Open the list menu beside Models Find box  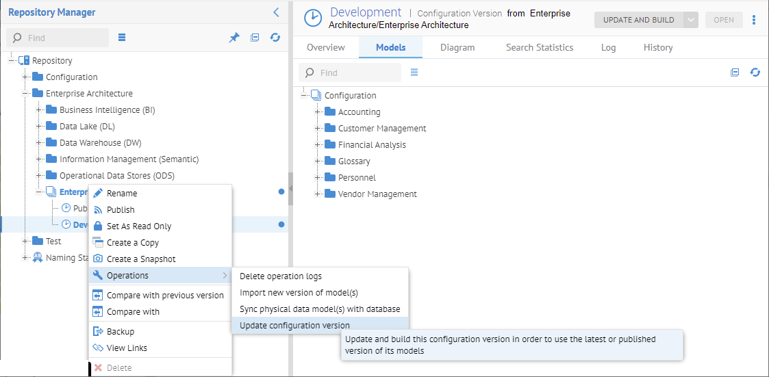pos(414,73)
